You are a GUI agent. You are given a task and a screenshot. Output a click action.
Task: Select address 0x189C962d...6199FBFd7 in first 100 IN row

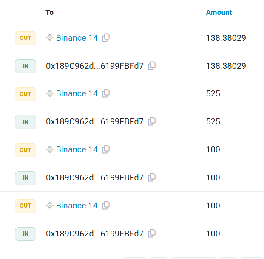click(x=95, y=177)
